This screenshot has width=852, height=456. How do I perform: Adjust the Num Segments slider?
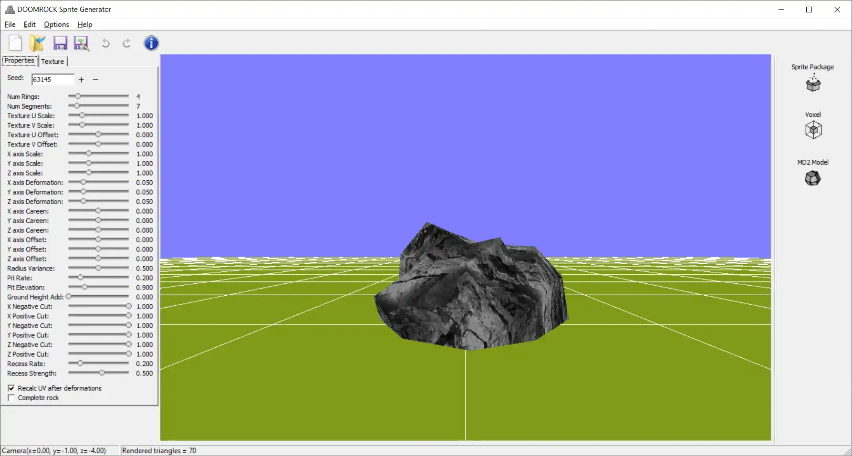point(98,106)
